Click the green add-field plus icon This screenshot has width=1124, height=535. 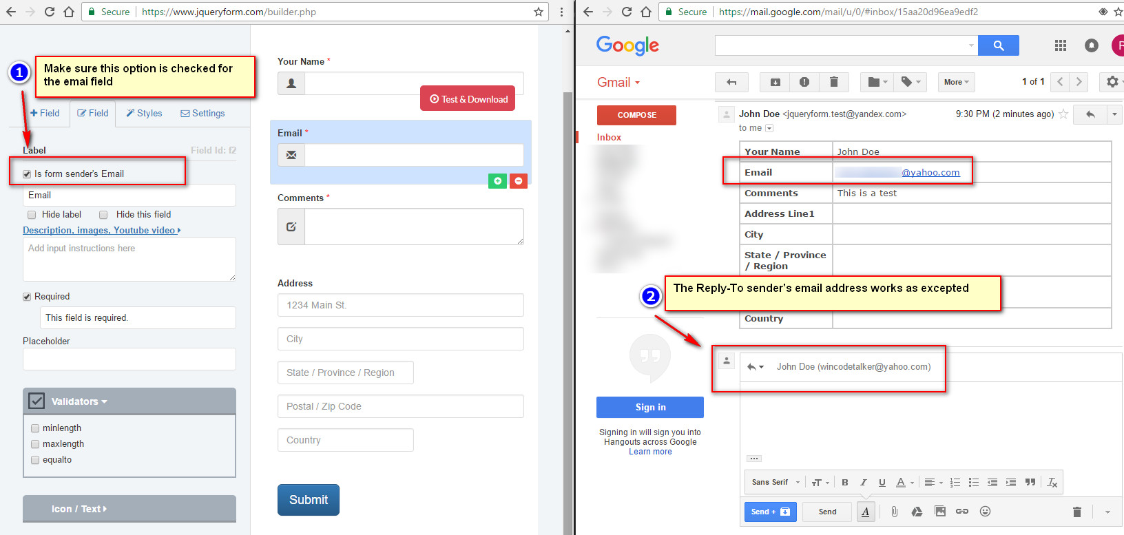coord(497,181)
